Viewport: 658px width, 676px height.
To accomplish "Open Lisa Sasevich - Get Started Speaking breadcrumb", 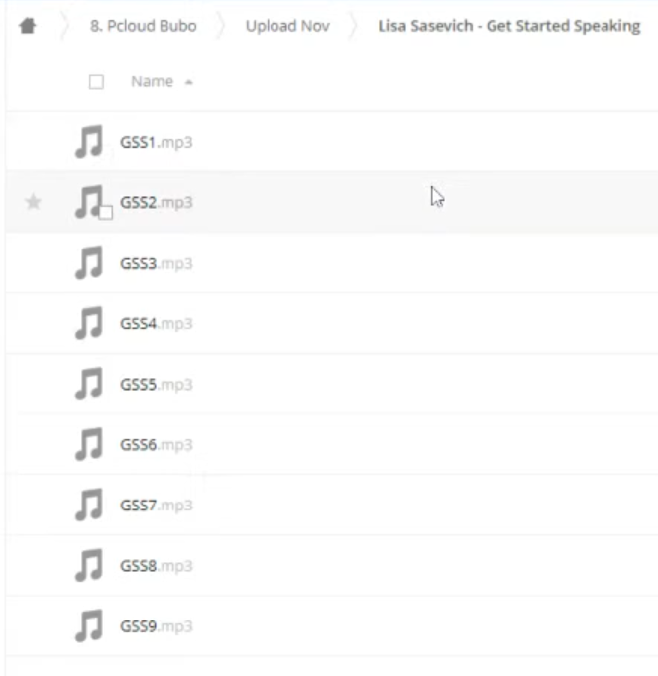I will click(509, 26).
